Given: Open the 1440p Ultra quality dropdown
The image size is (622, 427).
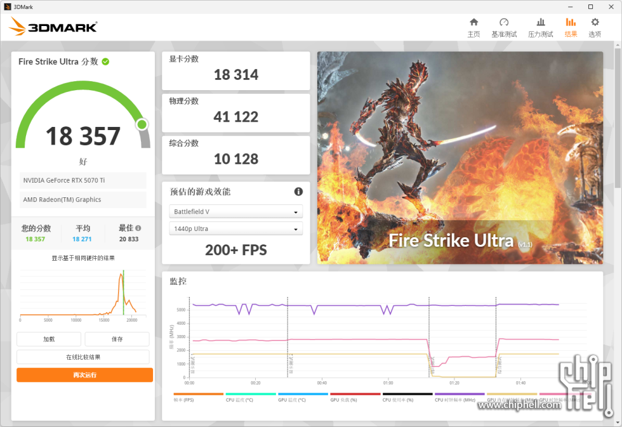Looking at the screenshot, I should (235, 229).
